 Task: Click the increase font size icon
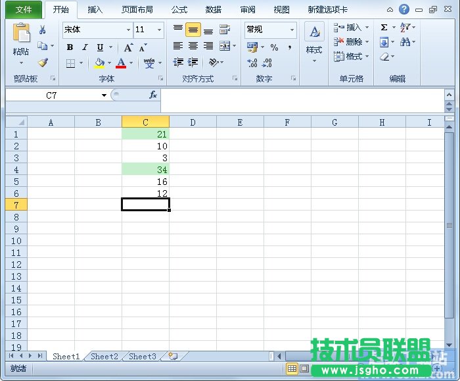[x=128, y=47]
